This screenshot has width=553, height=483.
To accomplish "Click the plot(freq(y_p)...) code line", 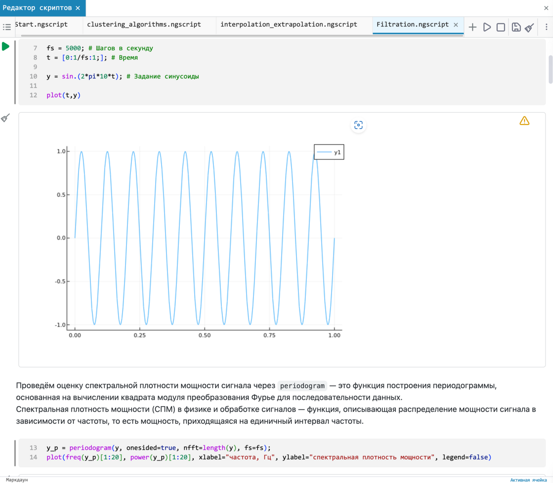I will pos(269,457).
